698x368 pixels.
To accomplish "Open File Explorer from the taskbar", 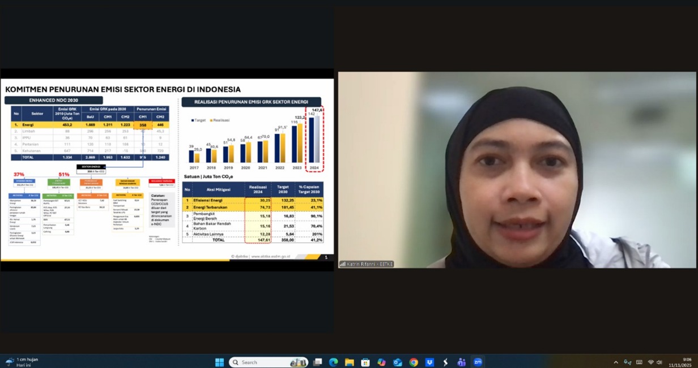I will point(349,362).
